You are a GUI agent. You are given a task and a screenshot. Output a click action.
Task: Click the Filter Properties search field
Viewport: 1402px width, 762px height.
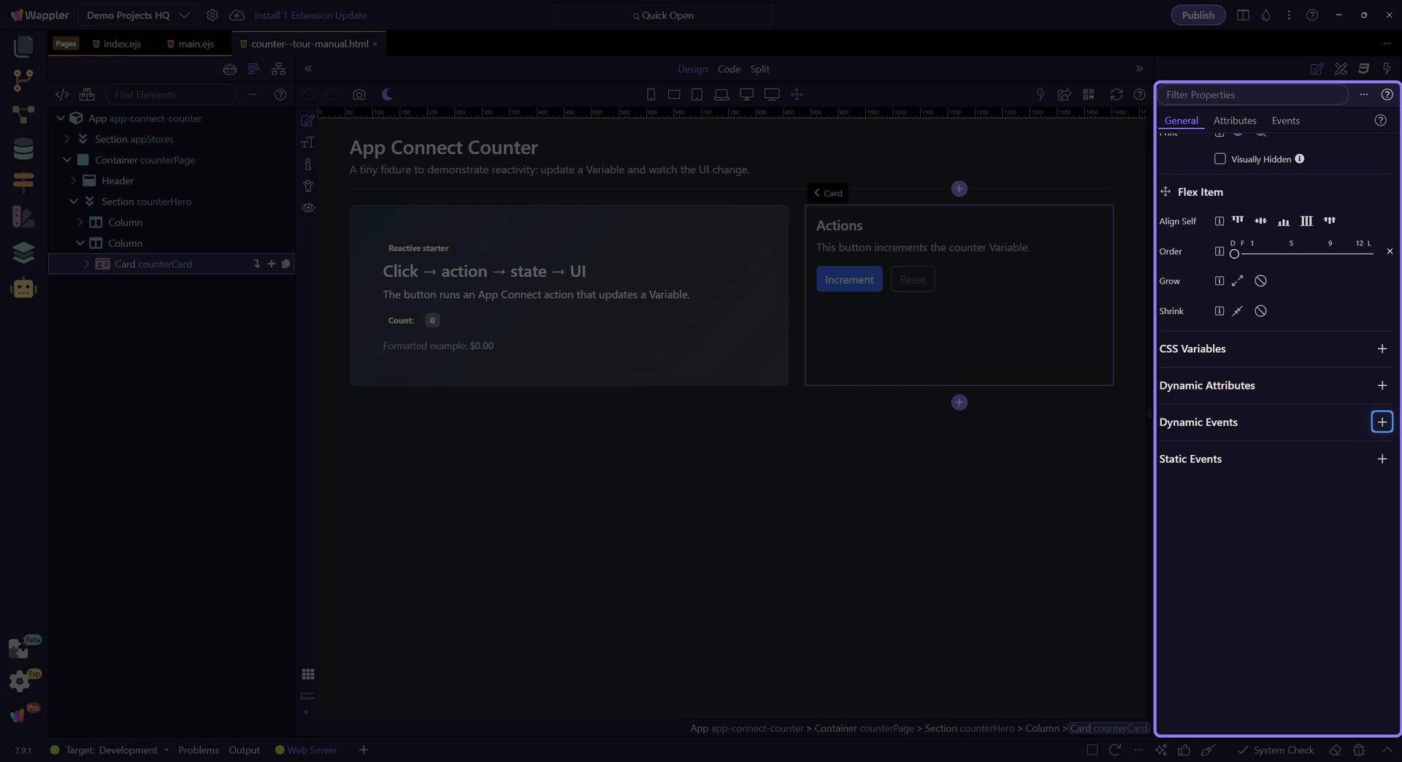pos(1252,95)
